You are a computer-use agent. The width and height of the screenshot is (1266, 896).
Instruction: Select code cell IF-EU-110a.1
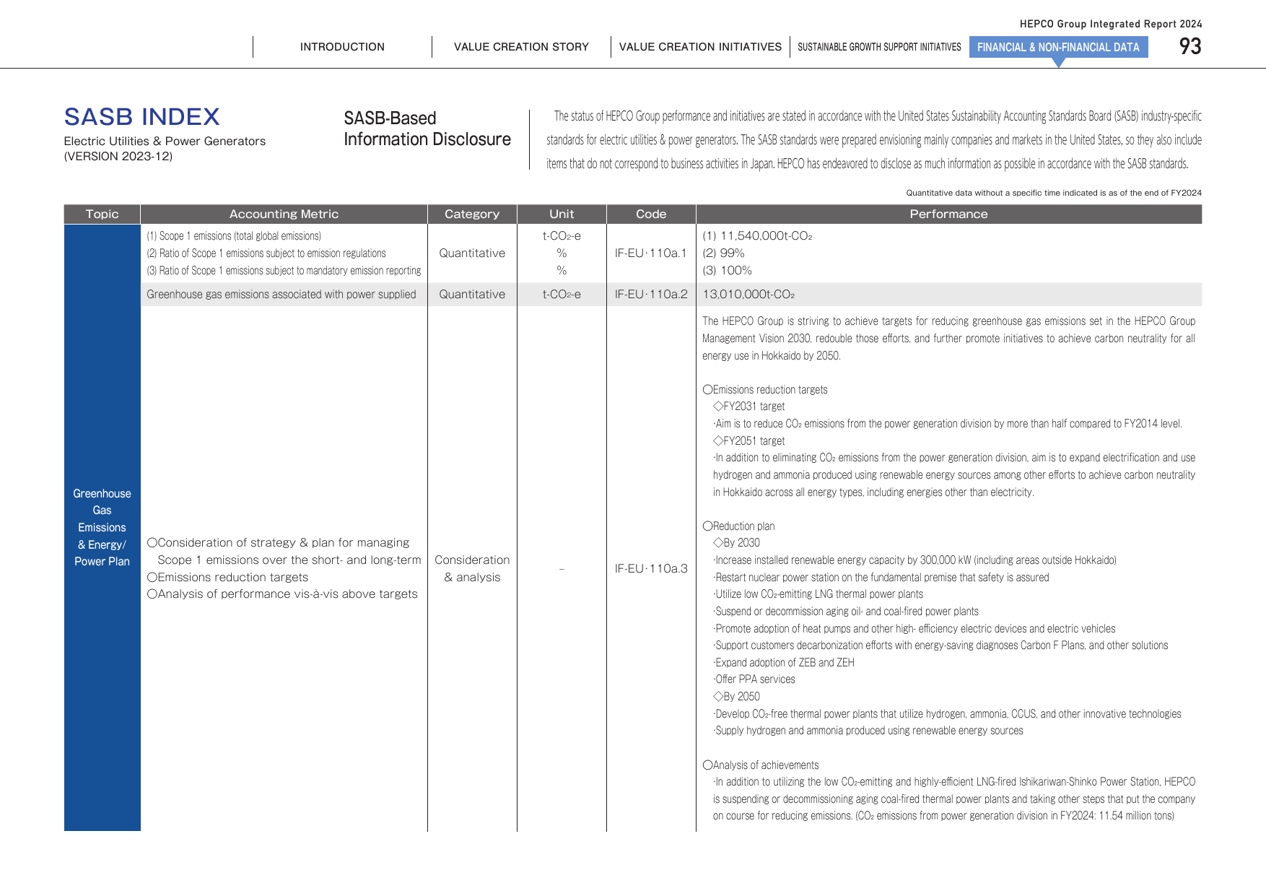pos(651,253)
